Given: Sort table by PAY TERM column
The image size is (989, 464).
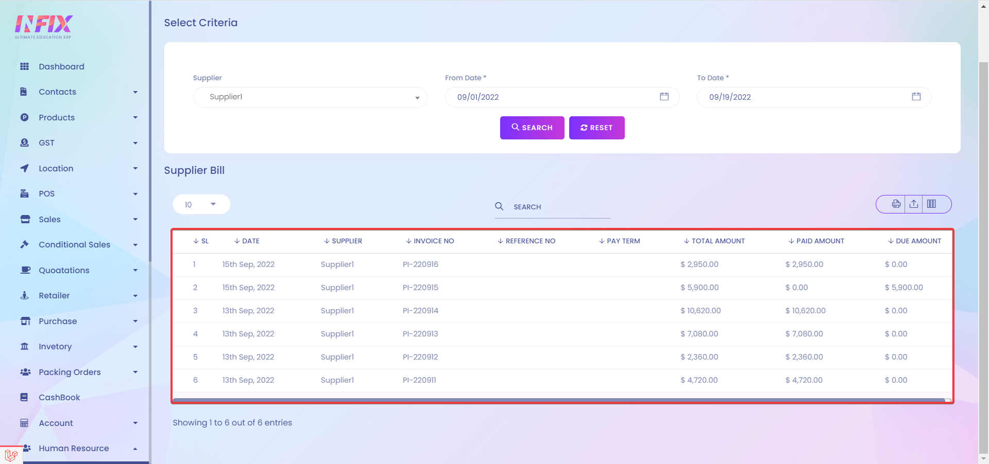Looking at the screenshot, I should click(619, 241).
